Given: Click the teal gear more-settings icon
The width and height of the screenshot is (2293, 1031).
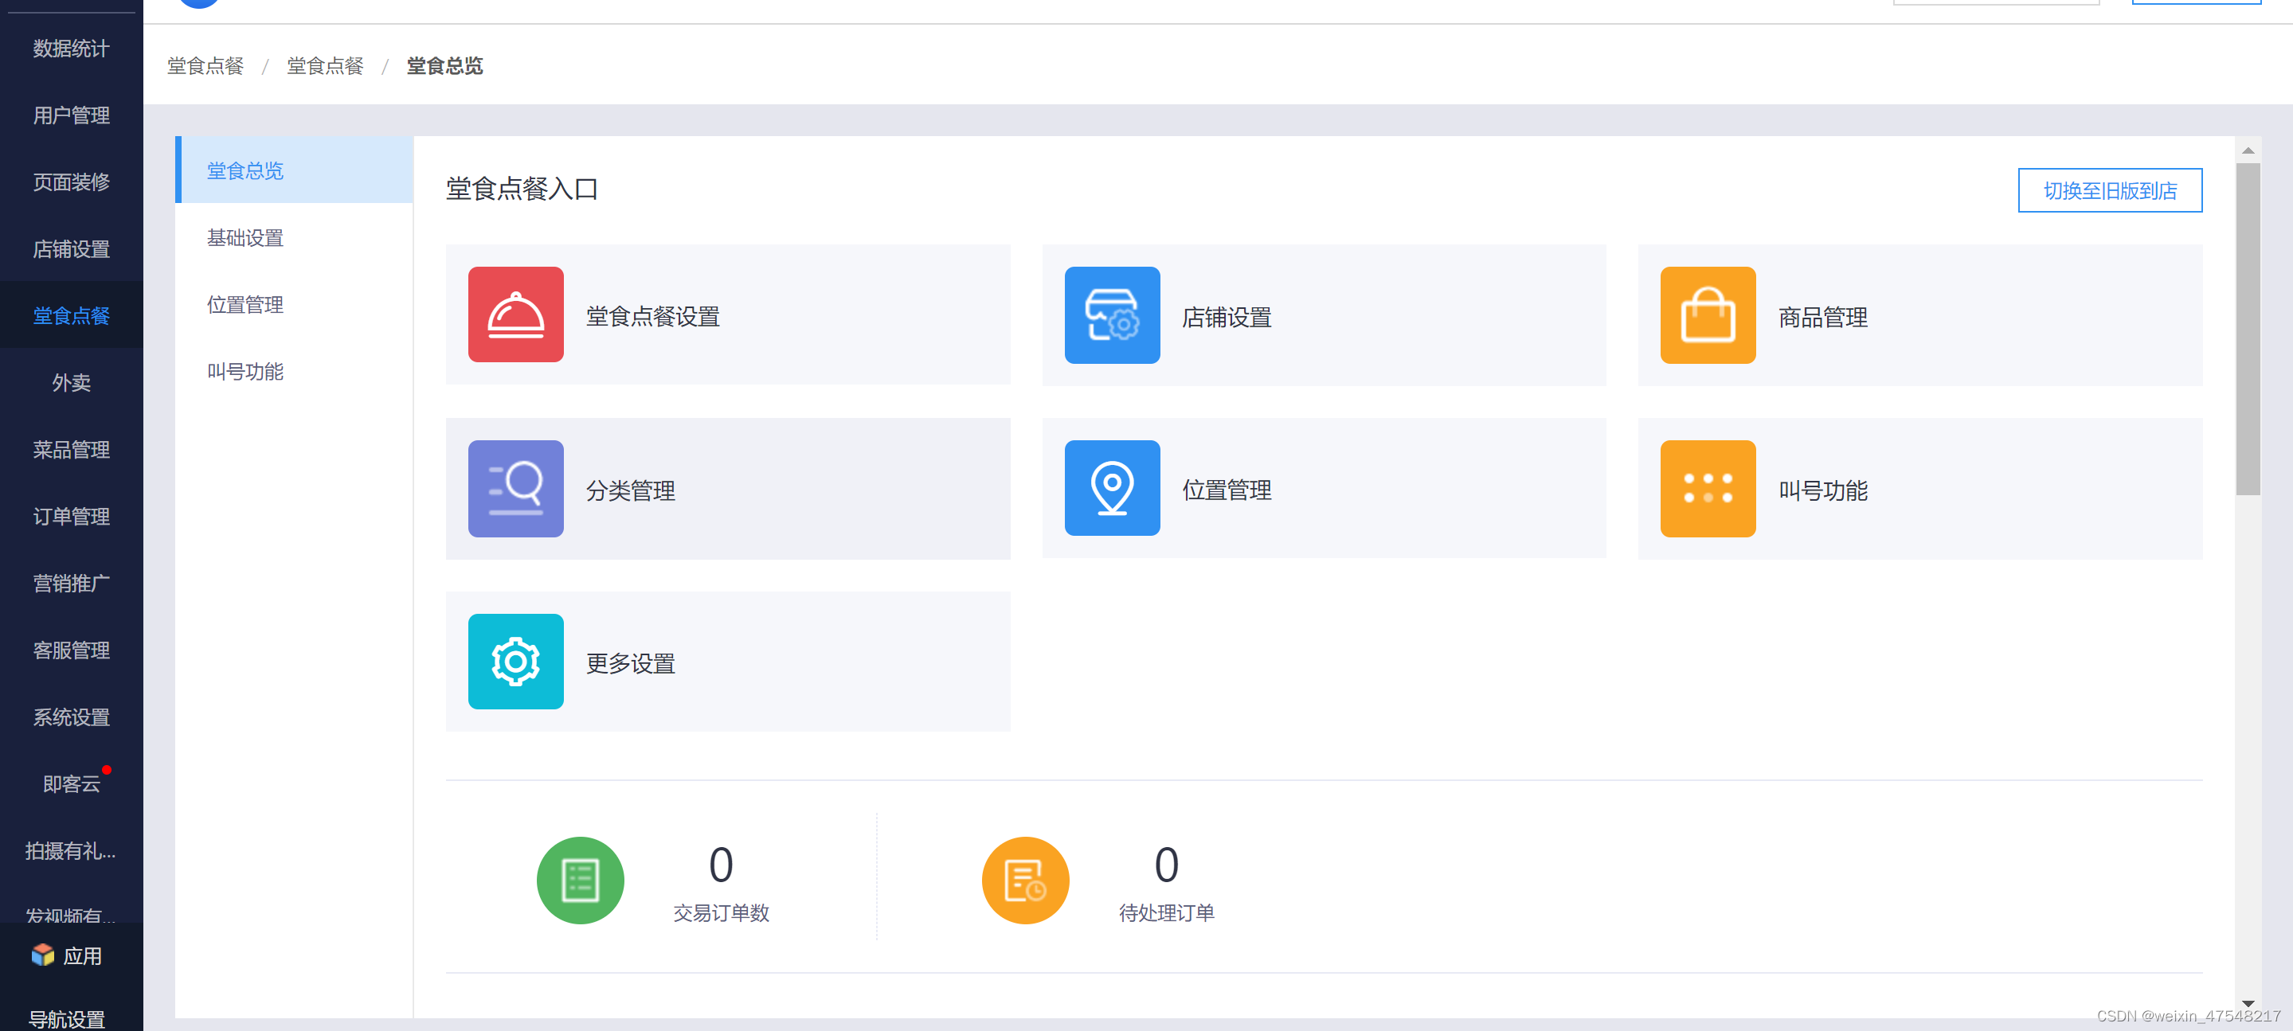Looking at the screenshot, I should point(515,661).
